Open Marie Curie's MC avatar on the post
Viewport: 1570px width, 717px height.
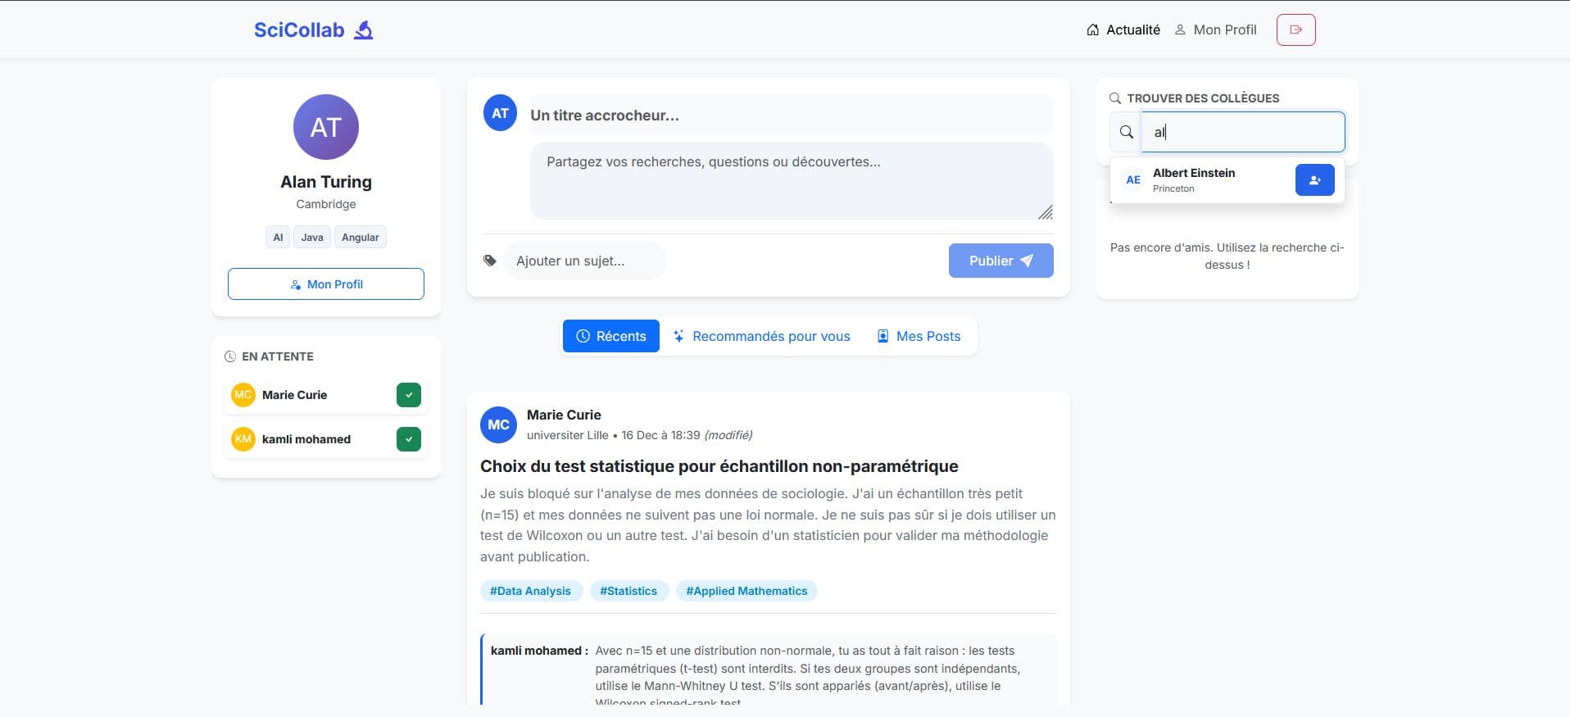pyautogui.click(x=498, y=424)
